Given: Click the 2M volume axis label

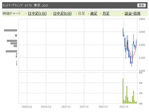Looking at the screenshot, I should pos(141,93).
